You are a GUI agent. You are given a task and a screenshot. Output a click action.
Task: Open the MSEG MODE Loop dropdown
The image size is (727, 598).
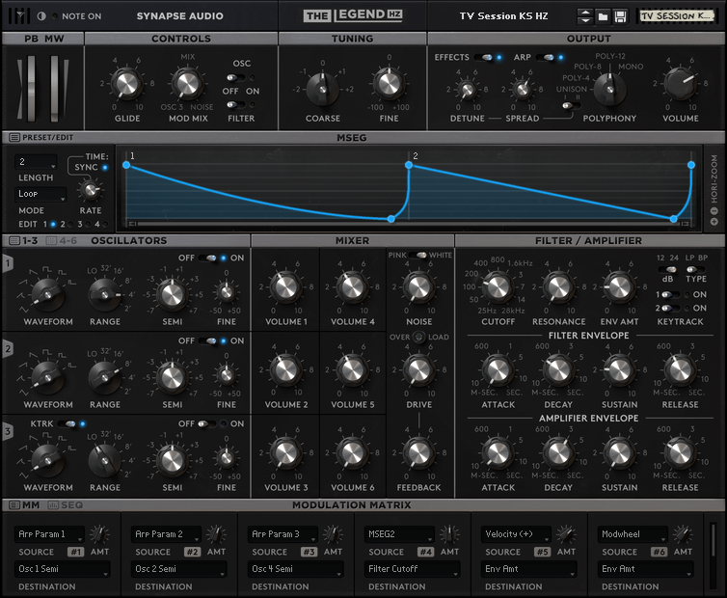coord(40,194)
